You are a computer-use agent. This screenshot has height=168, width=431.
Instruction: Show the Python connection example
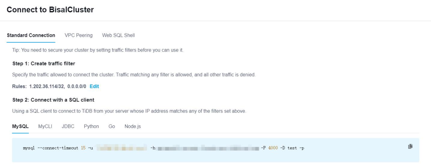click(91, 126)
